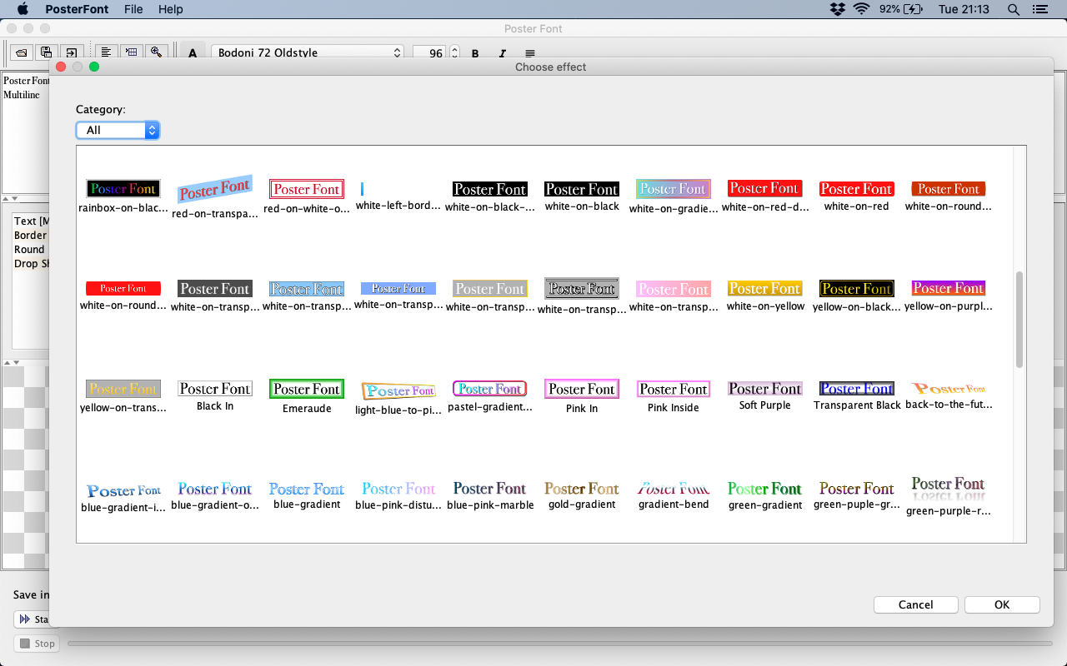The height and width of the screenshot is (666, 1067).
Task: Select the green-purple-reflection effect thumbnail
Action: 949,489
